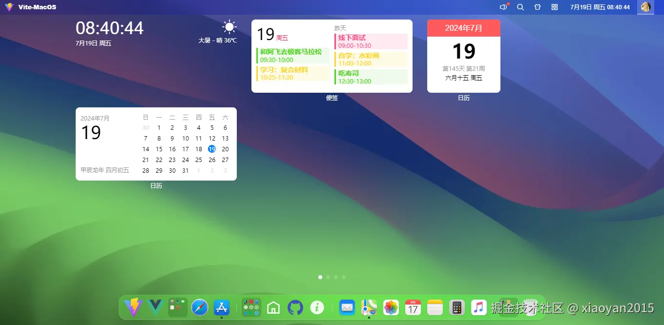Open the Safari compass icon in dock

[x=200, y=307]
